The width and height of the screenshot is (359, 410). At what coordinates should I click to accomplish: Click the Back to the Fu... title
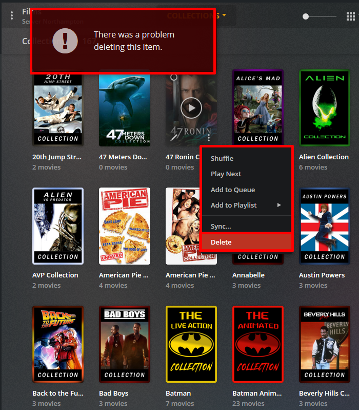pos(58,393)
